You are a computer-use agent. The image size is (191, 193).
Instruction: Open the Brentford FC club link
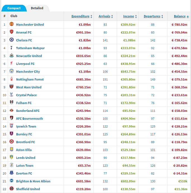26,142
